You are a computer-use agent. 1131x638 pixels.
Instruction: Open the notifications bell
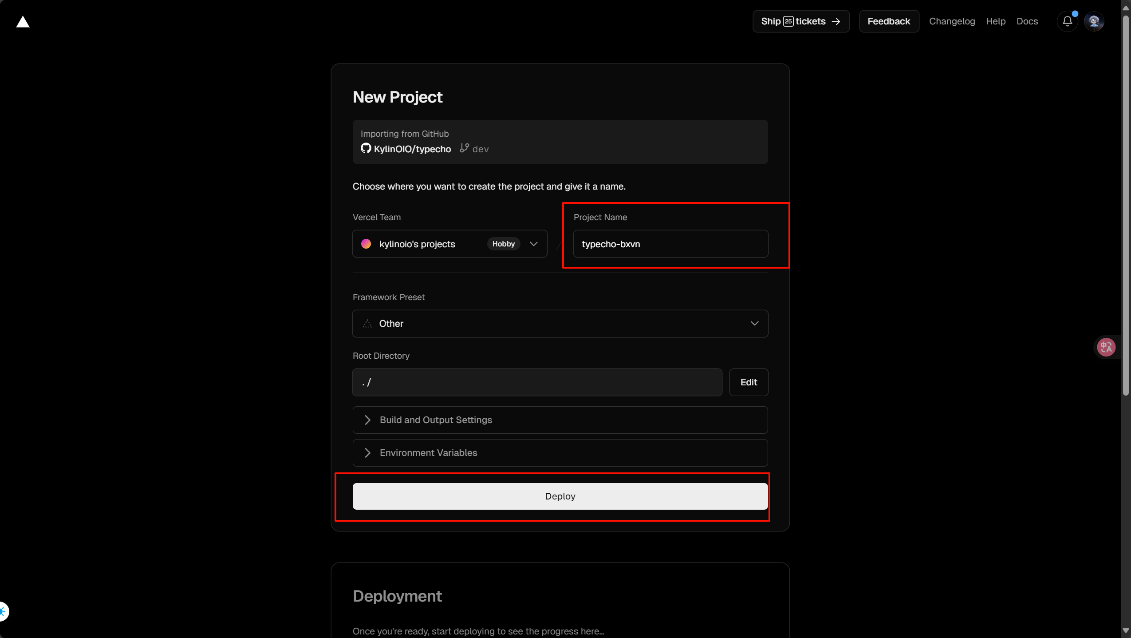(1067, 21)
